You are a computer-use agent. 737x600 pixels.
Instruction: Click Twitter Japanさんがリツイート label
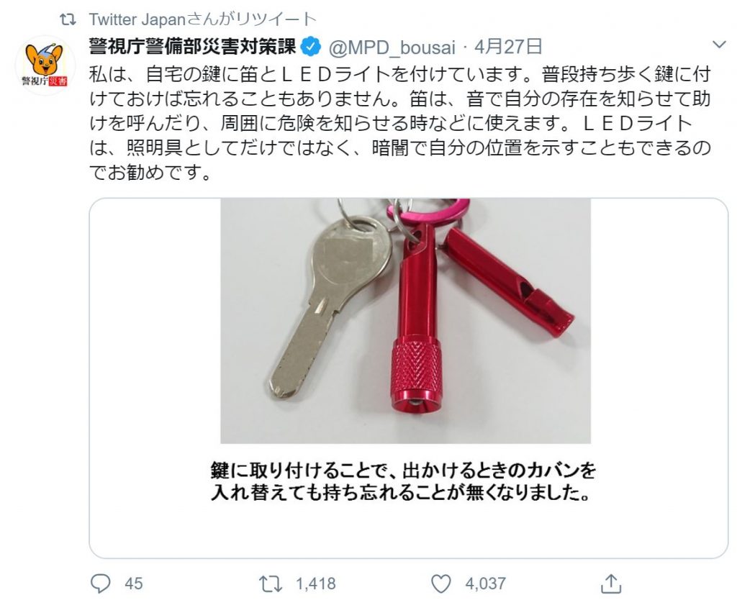202,19
